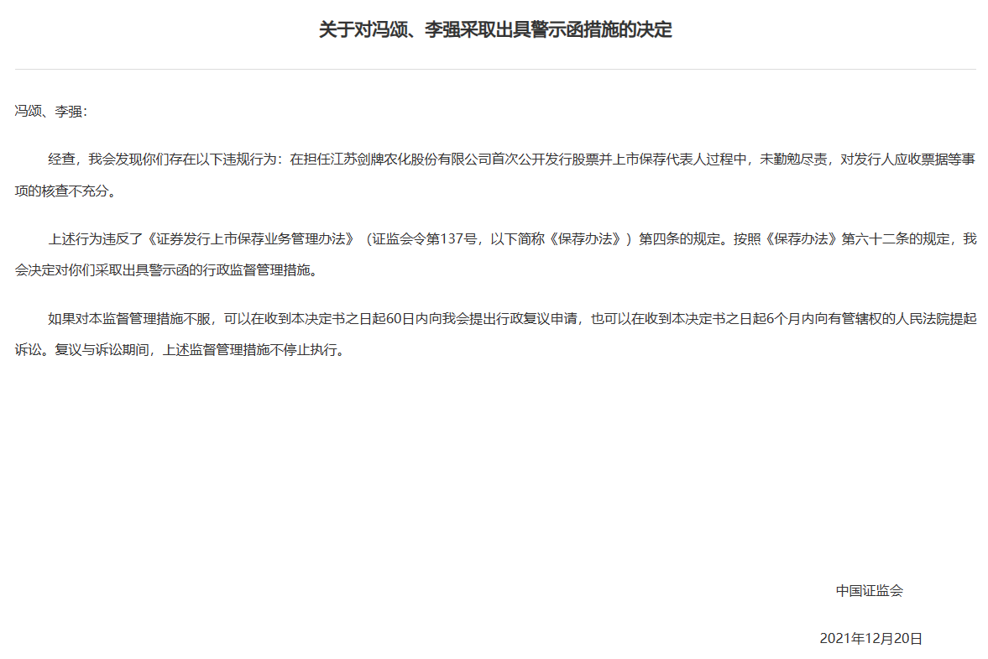Click the date 2021年12月20日
The height and width of the screenshot is (659, 988).
tap(870, 638)
